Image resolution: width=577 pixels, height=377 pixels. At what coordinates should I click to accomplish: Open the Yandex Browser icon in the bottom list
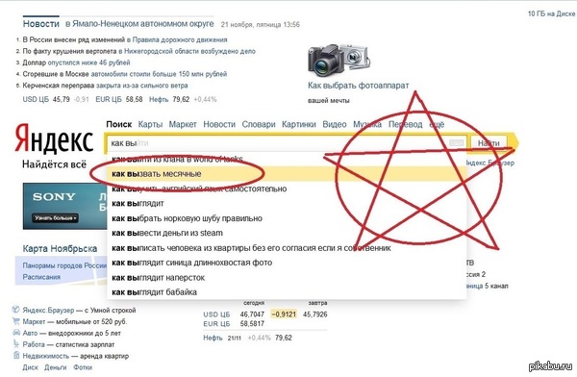[15, 310]
